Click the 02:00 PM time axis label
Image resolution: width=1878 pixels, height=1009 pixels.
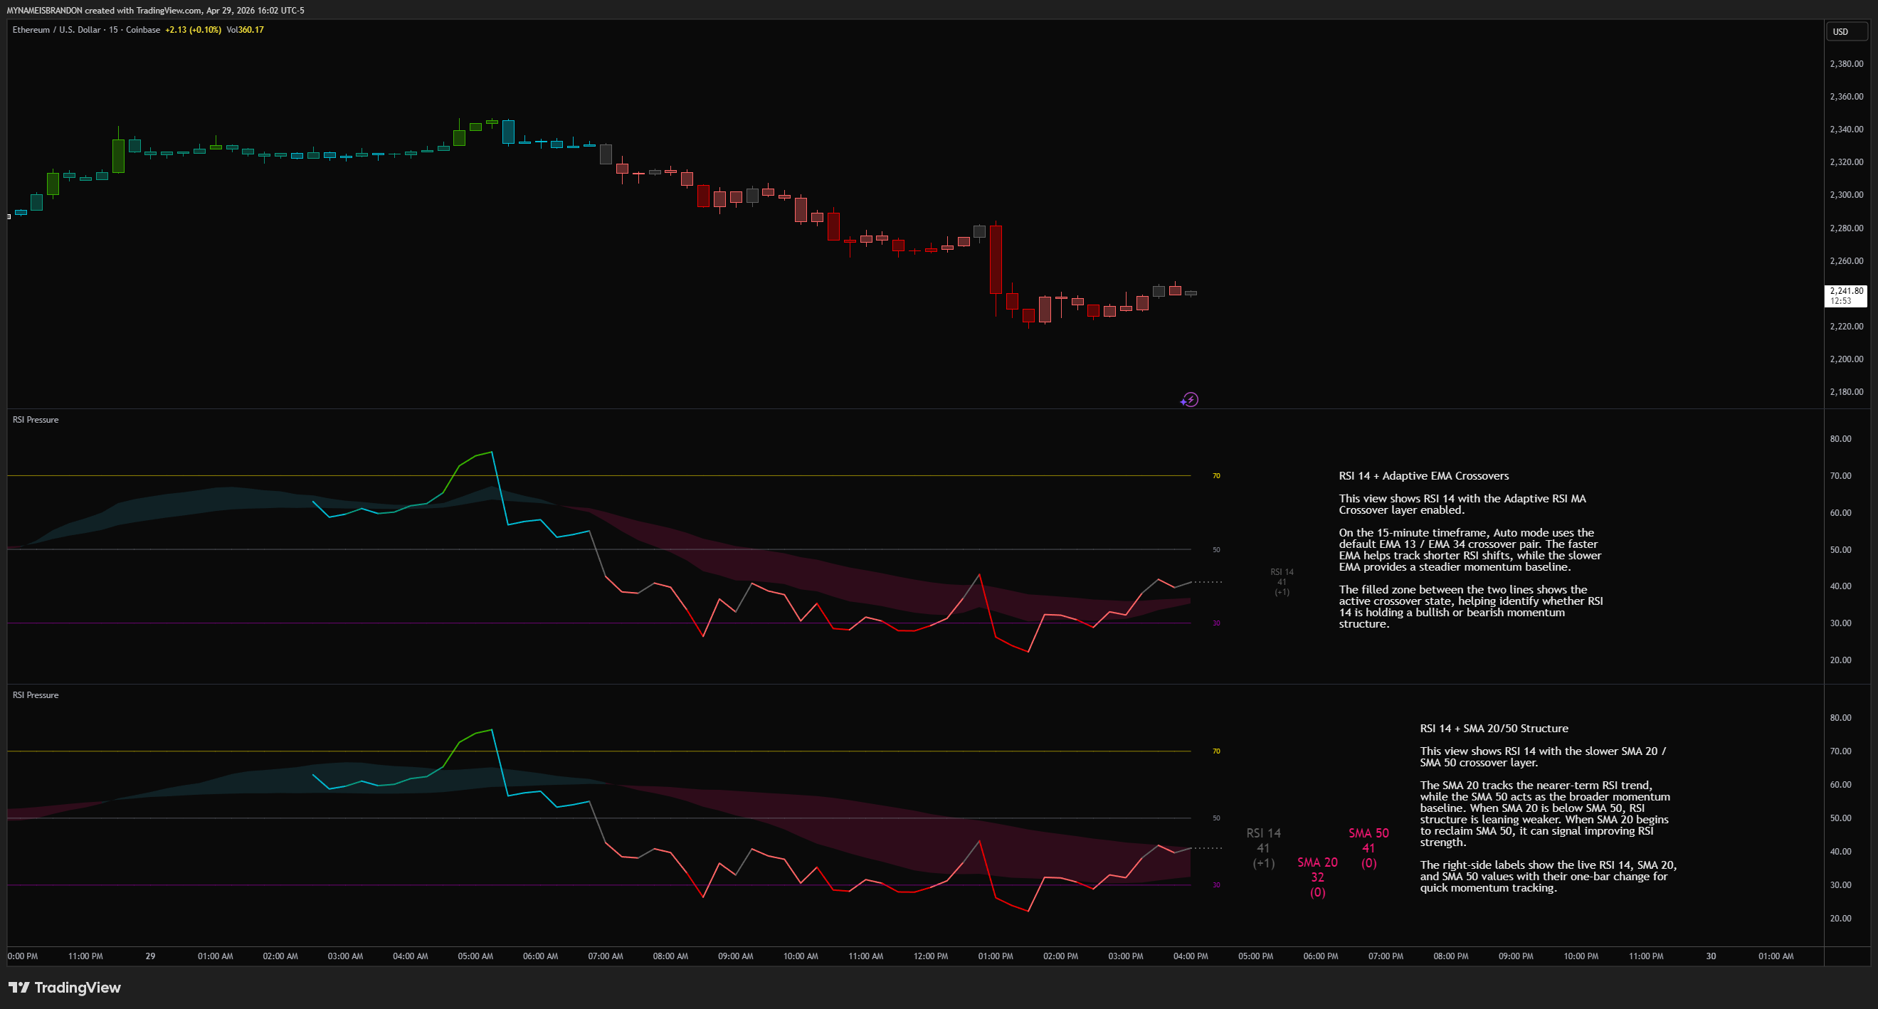1061,956
